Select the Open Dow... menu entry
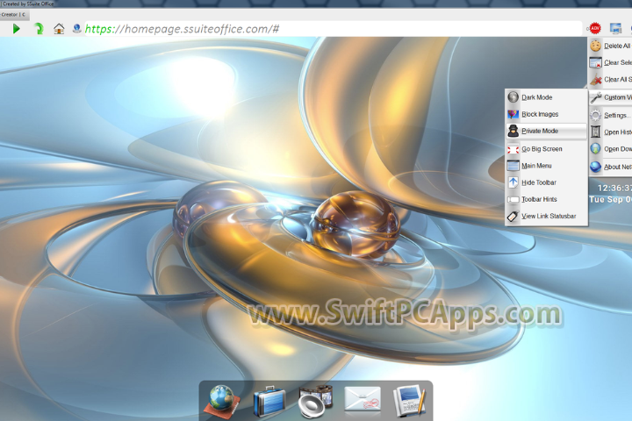Image resolution: width=632 pixels, height=421 pixels. tap(610, 149)
